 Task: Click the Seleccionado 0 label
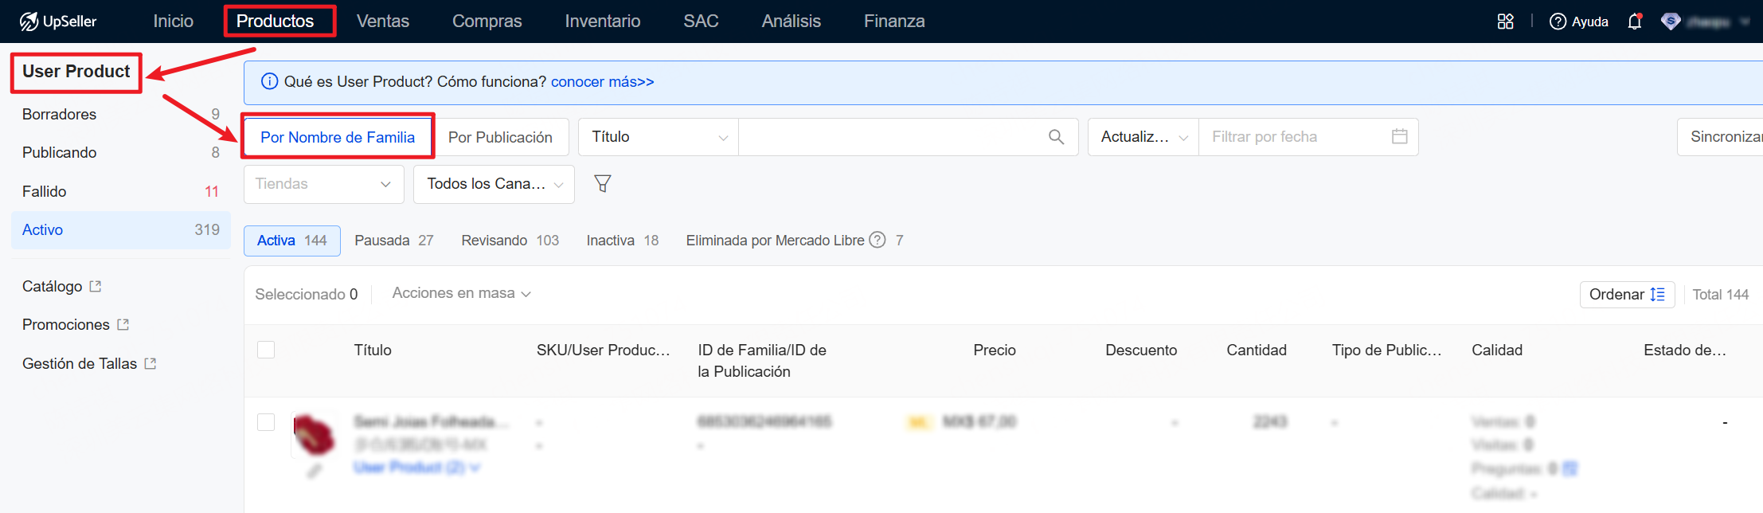tap(307, 294)
